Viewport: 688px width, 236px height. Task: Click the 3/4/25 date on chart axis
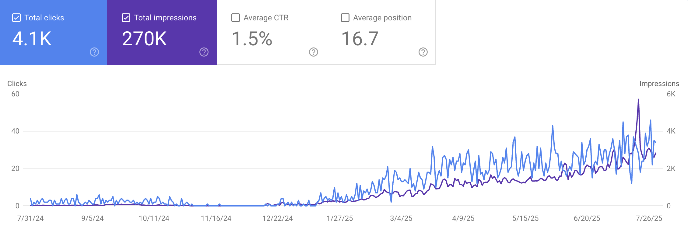point(401,218)
